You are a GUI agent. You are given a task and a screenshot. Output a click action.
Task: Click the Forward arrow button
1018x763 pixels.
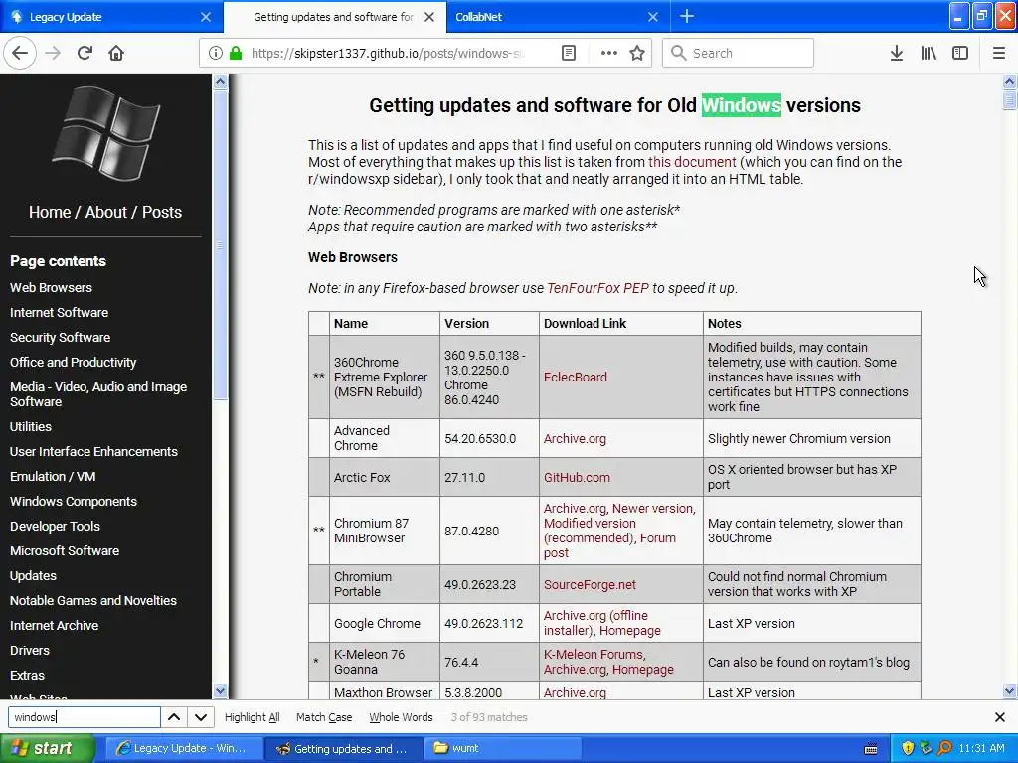point(53,53)
